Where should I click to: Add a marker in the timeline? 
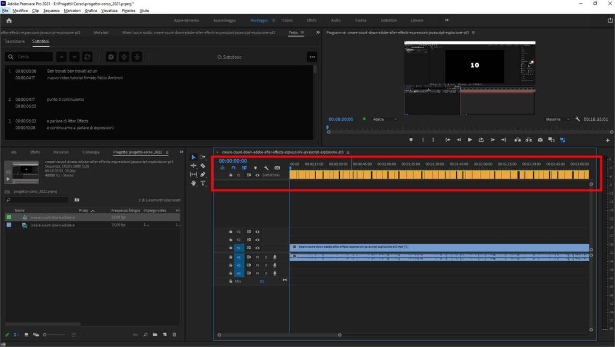coord(255,167)
